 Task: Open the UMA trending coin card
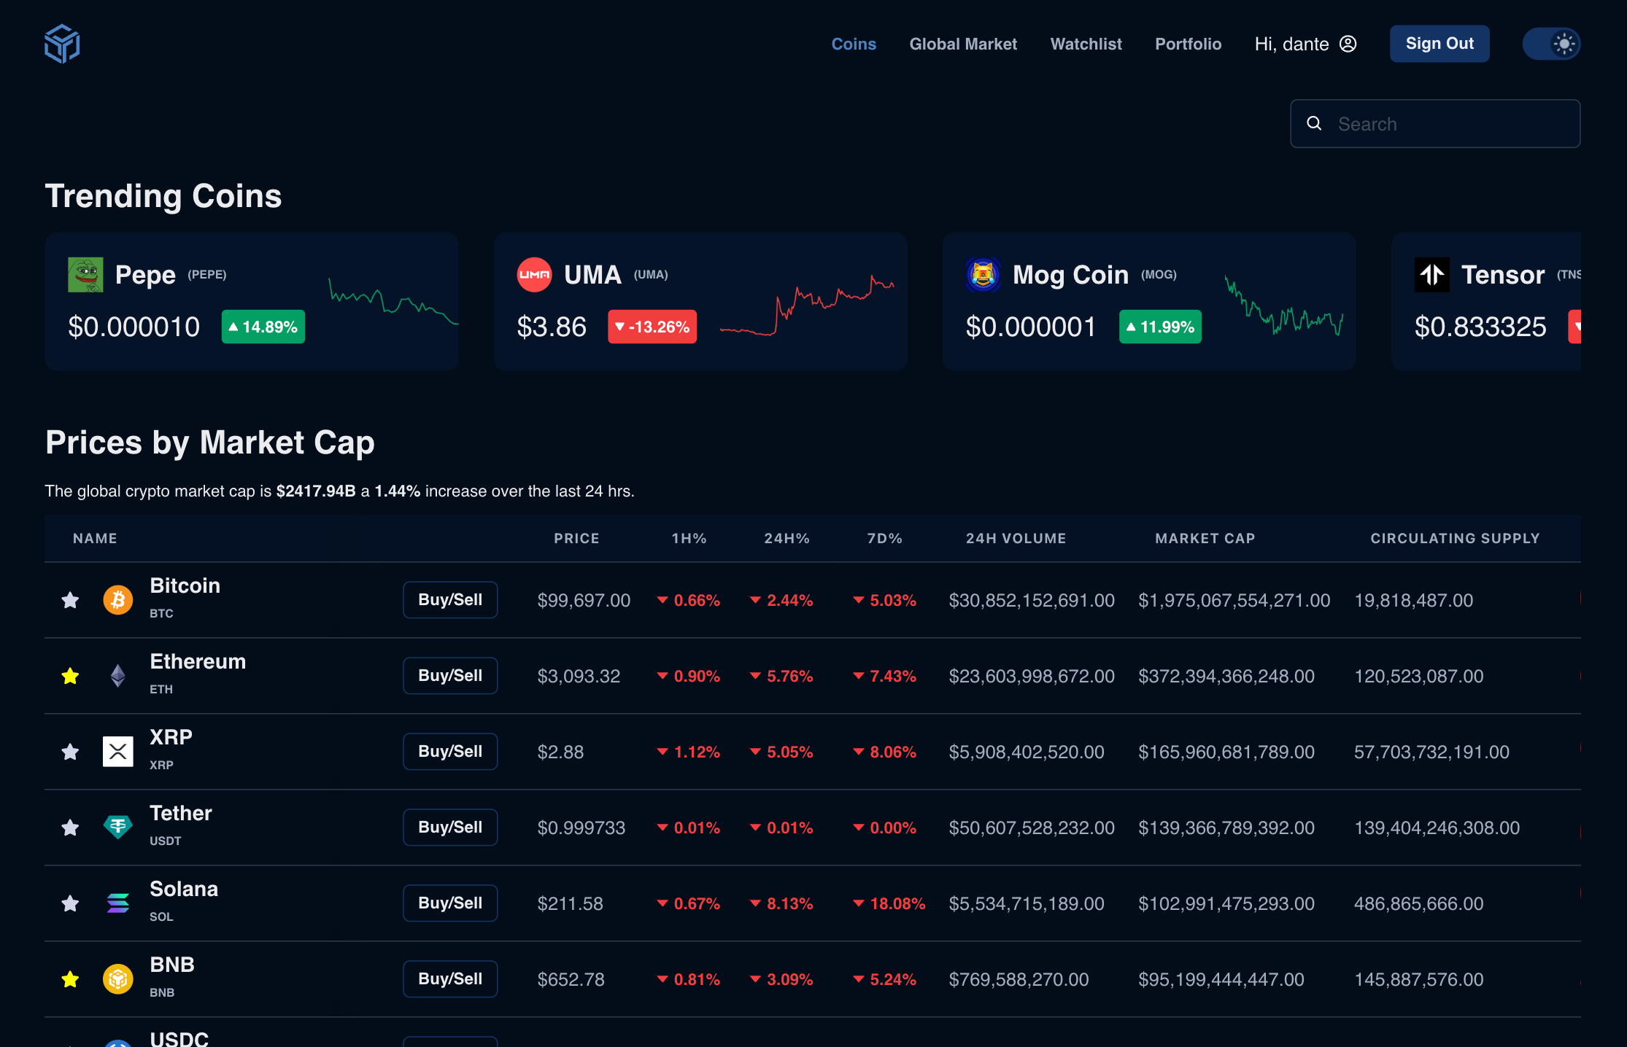(700, 301)
